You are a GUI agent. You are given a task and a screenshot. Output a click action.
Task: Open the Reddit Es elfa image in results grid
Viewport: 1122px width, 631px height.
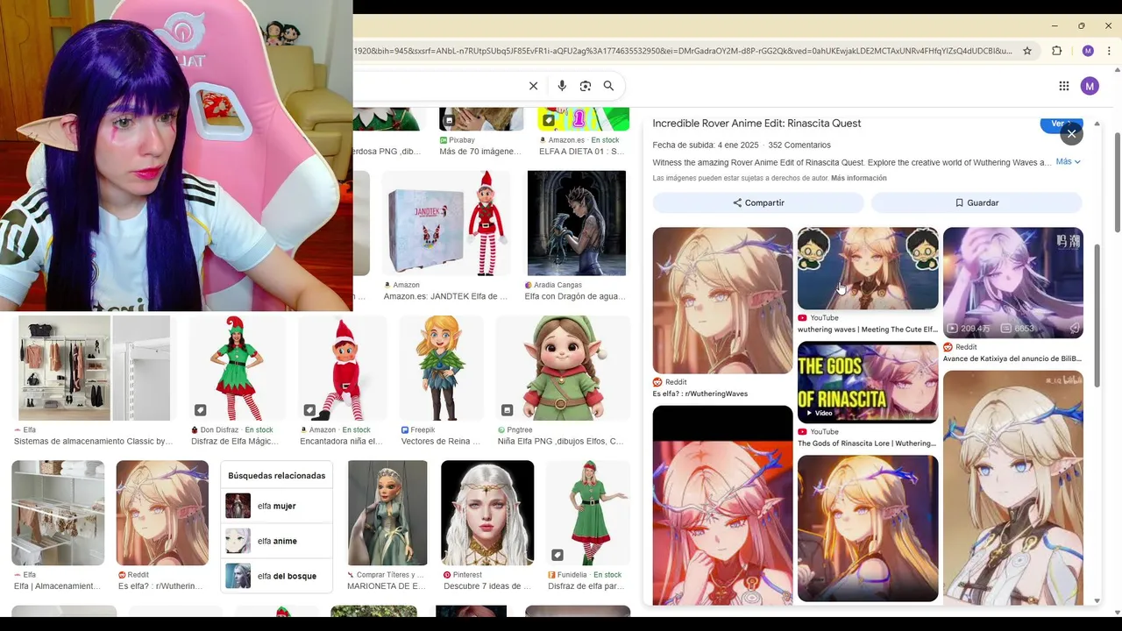pos(162,513)
